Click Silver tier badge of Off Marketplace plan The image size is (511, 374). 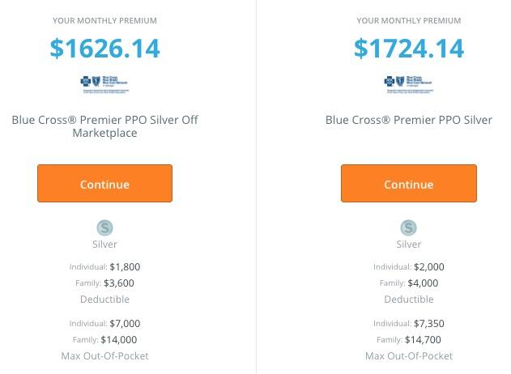(x=104, y=228)
